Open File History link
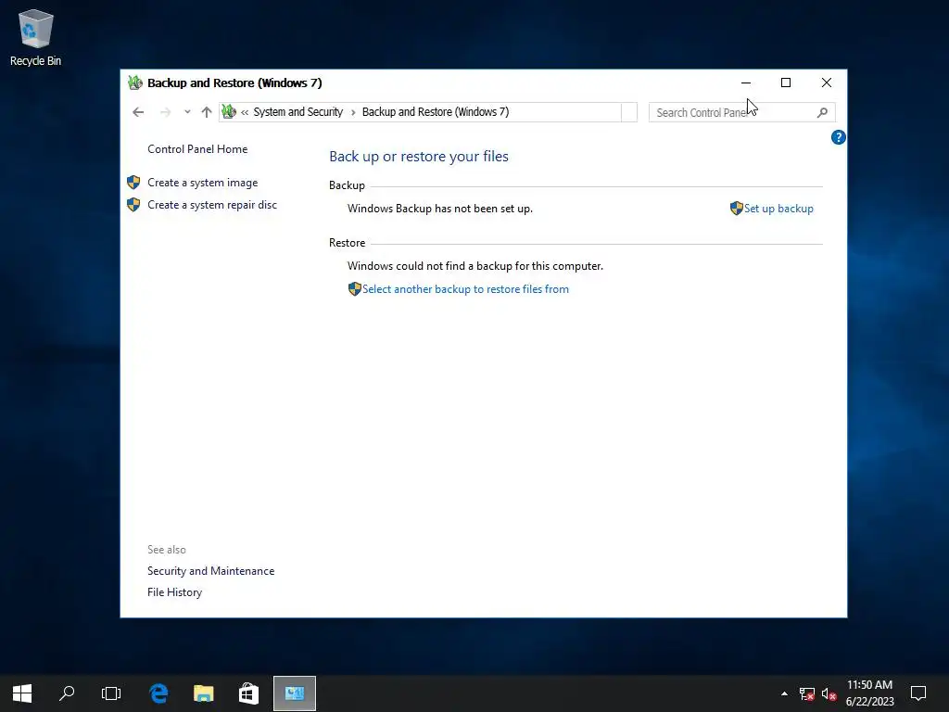The height and width of the screenshot is (712, 949). [x=174, y=592]
